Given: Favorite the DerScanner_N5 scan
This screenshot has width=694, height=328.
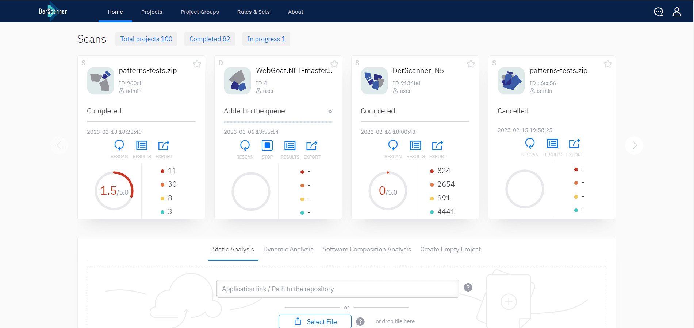Looking at the screenshot, I should pos(471,64).
